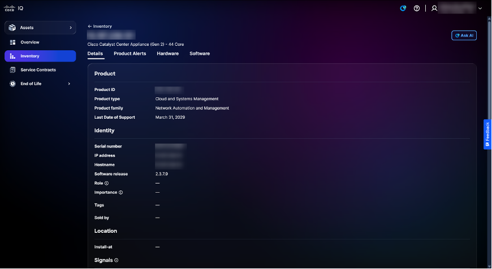Screen dimensions: 492x269
Task: Click the 'Location' section heading
Action: tap(105, 231)
